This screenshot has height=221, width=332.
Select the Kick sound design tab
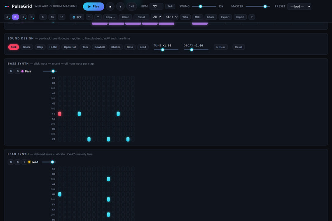tap(14, 47)
